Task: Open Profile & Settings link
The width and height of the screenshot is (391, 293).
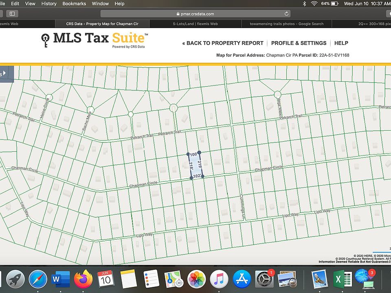Action: tap(299, 43)
